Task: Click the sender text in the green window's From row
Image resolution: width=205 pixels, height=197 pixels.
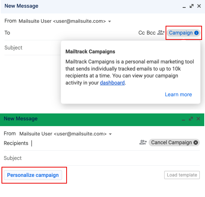Action: pos(63,134)
